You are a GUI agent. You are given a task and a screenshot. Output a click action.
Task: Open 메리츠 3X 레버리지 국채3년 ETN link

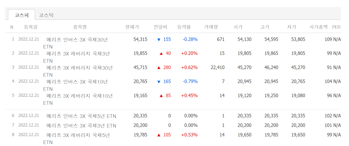77,57
